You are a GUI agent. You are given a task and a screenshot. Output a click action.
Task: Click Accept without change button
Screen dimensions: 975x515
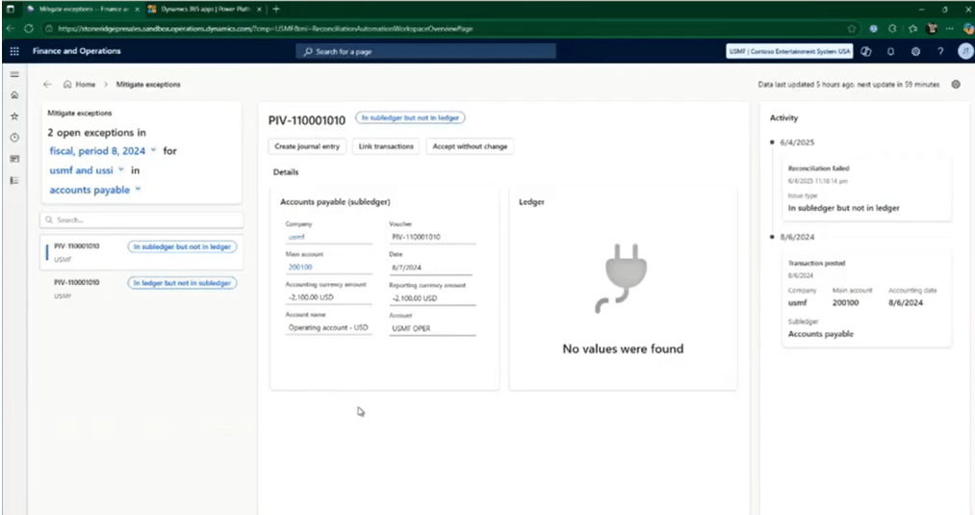470,146
